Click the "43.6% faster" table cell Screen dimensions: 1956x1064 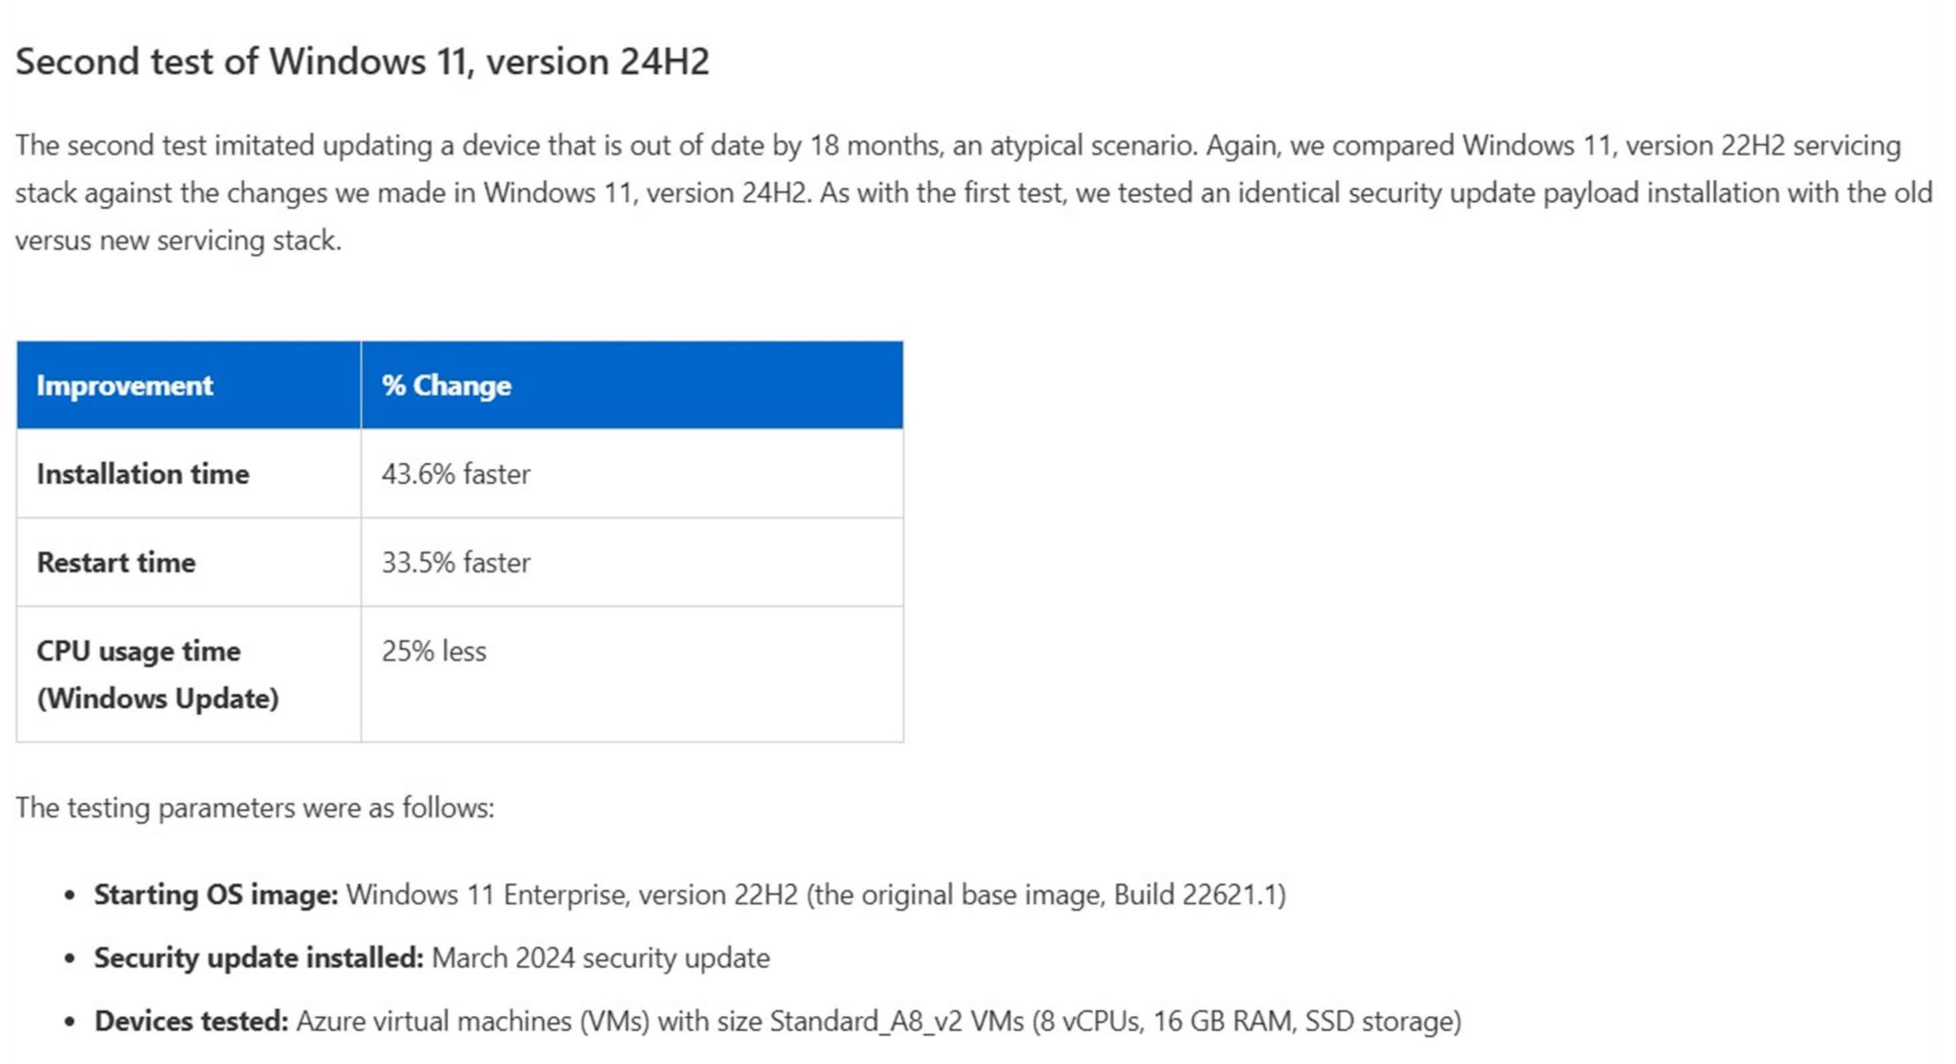(x=456, y=474)
